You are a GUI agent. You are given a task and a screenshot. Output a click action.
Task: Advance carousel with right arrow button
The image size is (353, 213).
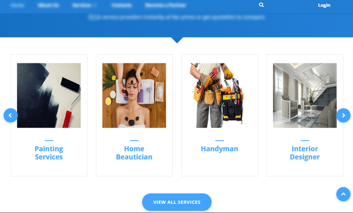[343, 115]
